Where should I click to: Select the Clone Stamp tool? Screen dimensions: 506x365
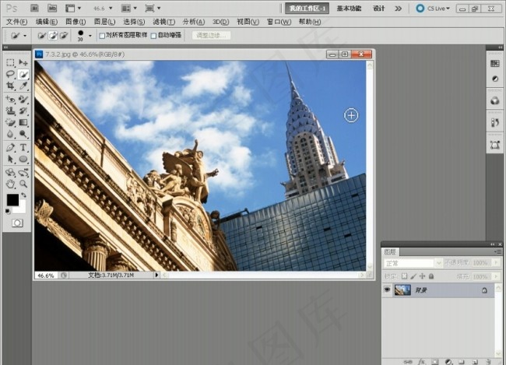[10, 111]
